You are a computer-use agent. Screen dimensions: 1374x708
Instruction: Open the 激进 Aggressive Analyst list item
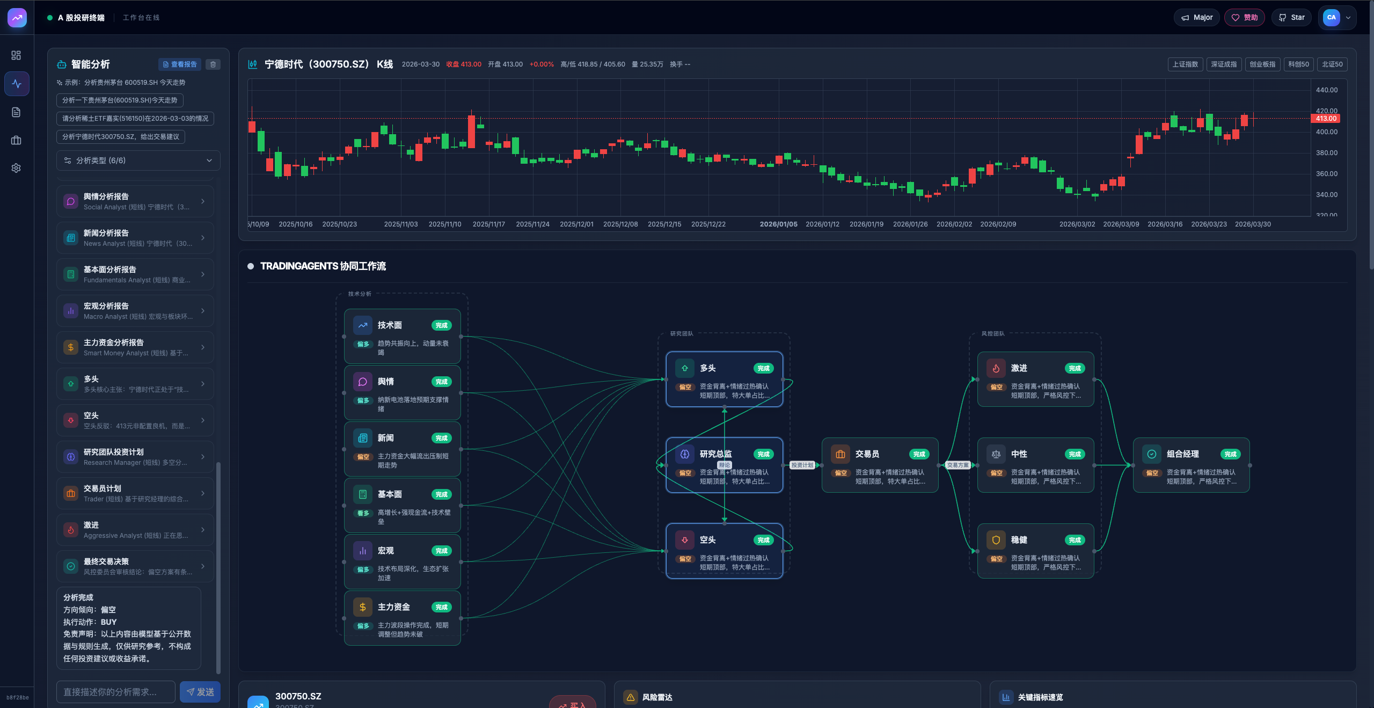tap(135, 530)
